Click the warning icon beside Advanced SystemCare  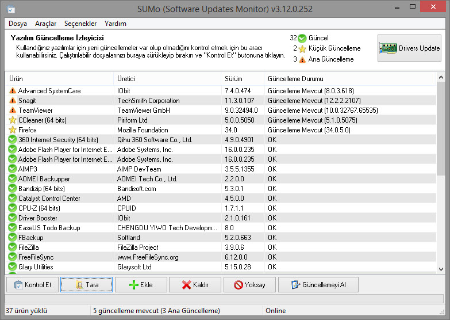click(12, 90)
